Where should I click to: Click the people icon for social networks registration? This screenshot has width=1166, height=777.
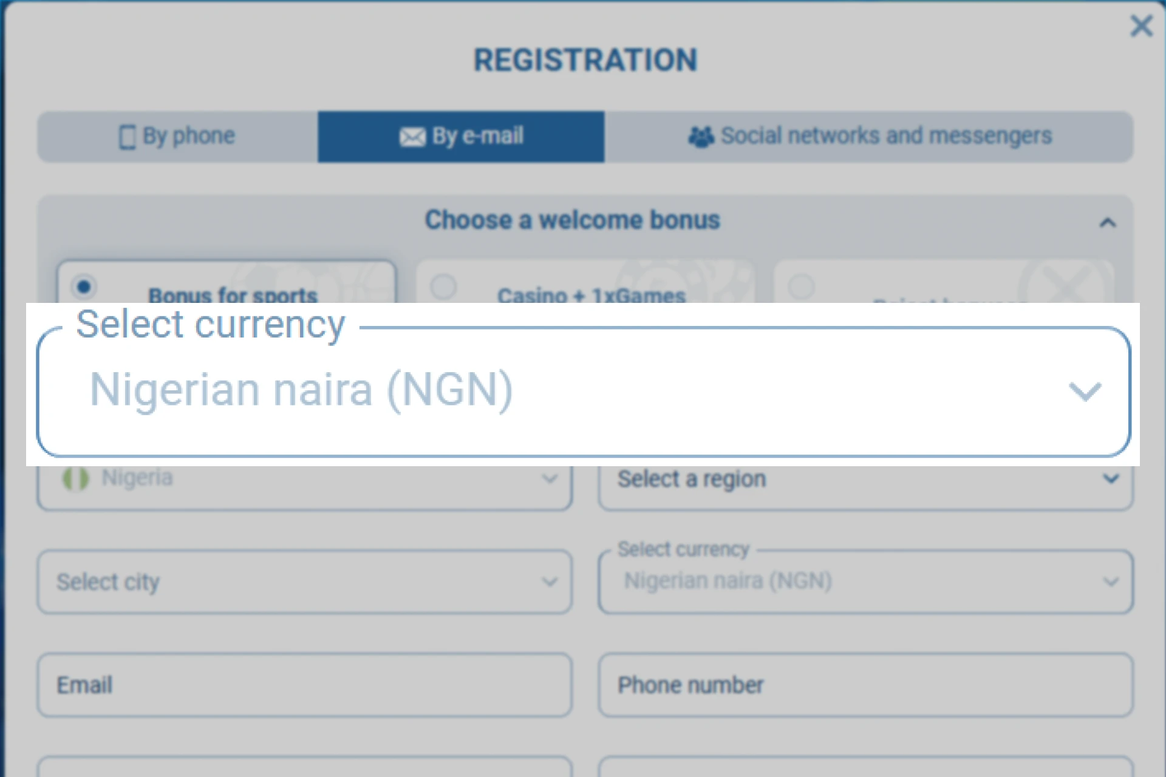(x=701, y=137)
